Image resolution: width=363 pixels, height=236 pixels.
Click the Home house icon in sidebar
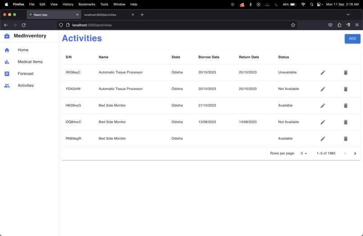(7, 50)
